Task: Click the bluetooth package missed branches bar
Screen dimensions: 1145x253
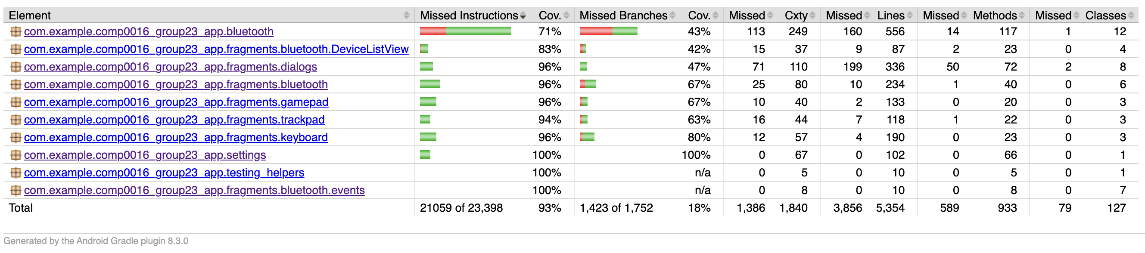Action: click(x=608, y=31)
